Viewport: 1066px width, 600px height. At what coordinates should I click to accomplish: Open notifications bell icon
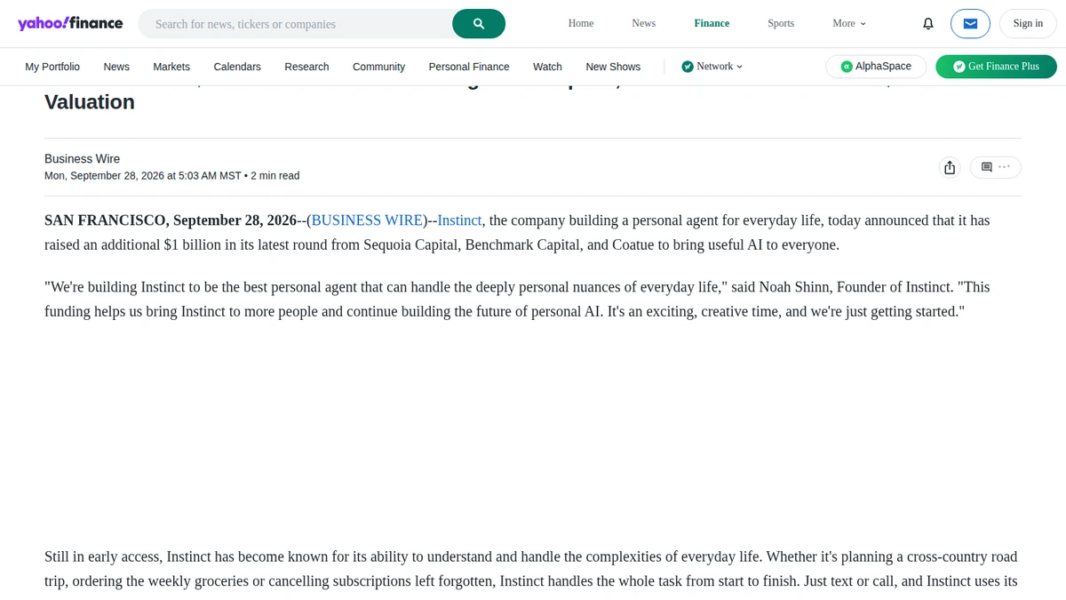coord(928,24)
